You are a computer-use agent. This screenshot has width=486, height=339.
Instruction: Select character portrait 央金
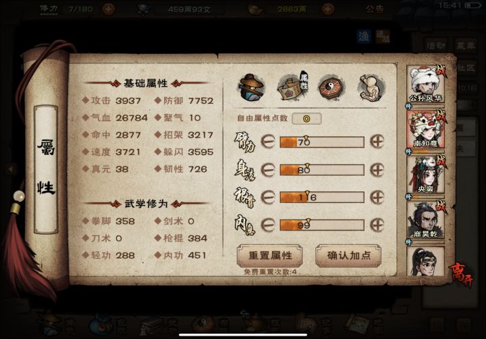coord(425,175)
